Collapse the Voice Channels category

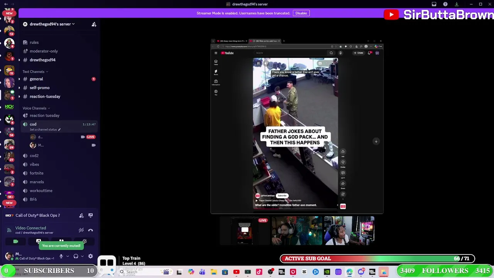36,108
